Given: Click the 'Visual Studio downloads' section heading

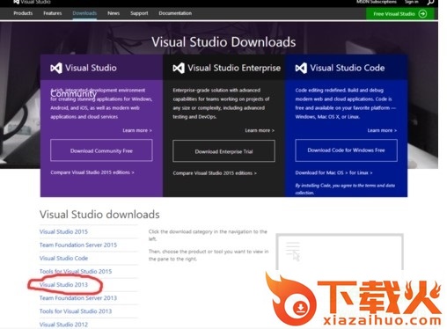Looking at the screenshot, I should [x=99, y=215].
